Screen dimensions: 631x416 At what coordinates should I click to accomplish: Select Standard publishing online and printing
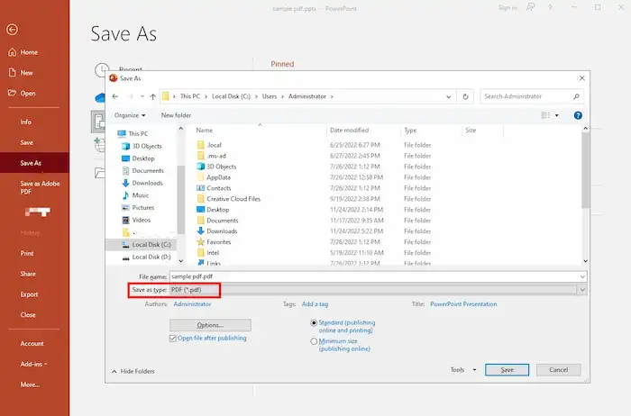pos(314,322)
